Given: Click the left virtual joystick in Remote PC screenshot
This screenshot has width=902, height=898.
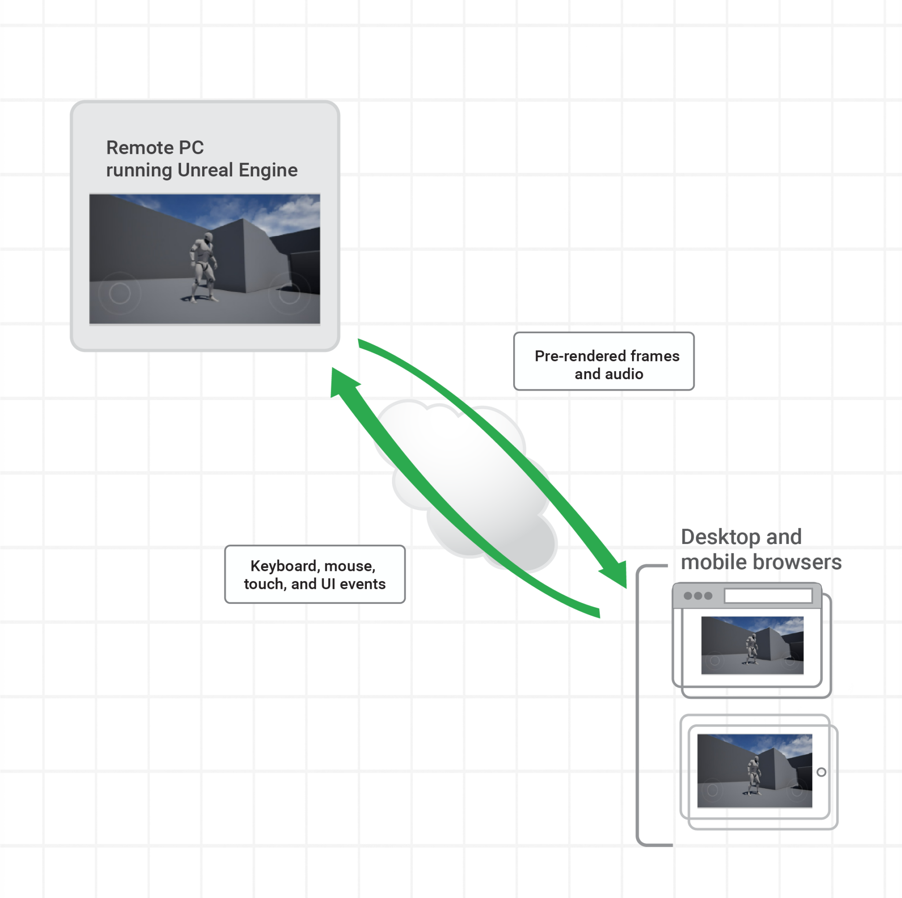Looking at the screenshot, I should pos(119,294).
